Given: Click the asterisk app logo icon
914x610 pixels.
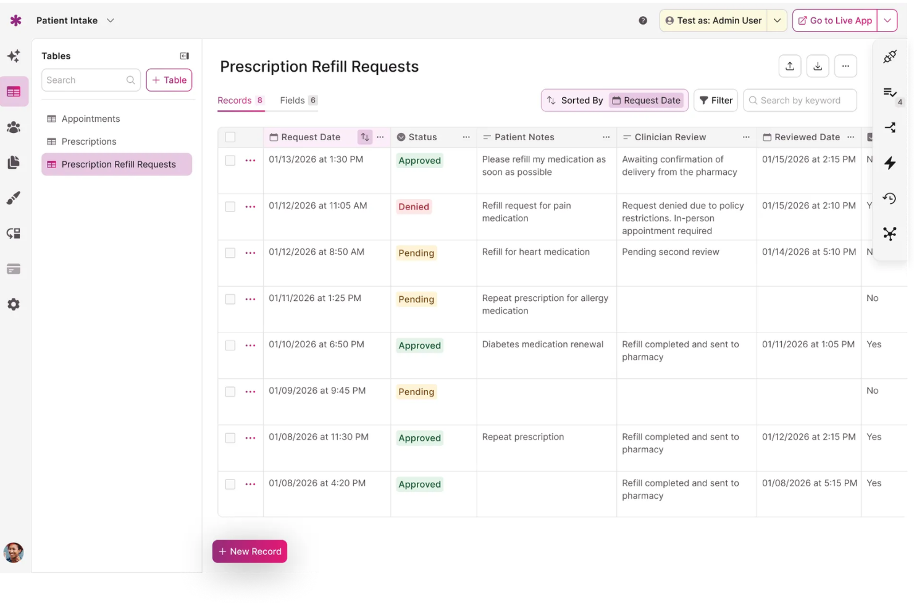Looking at the screenshot, I should 15,20.
